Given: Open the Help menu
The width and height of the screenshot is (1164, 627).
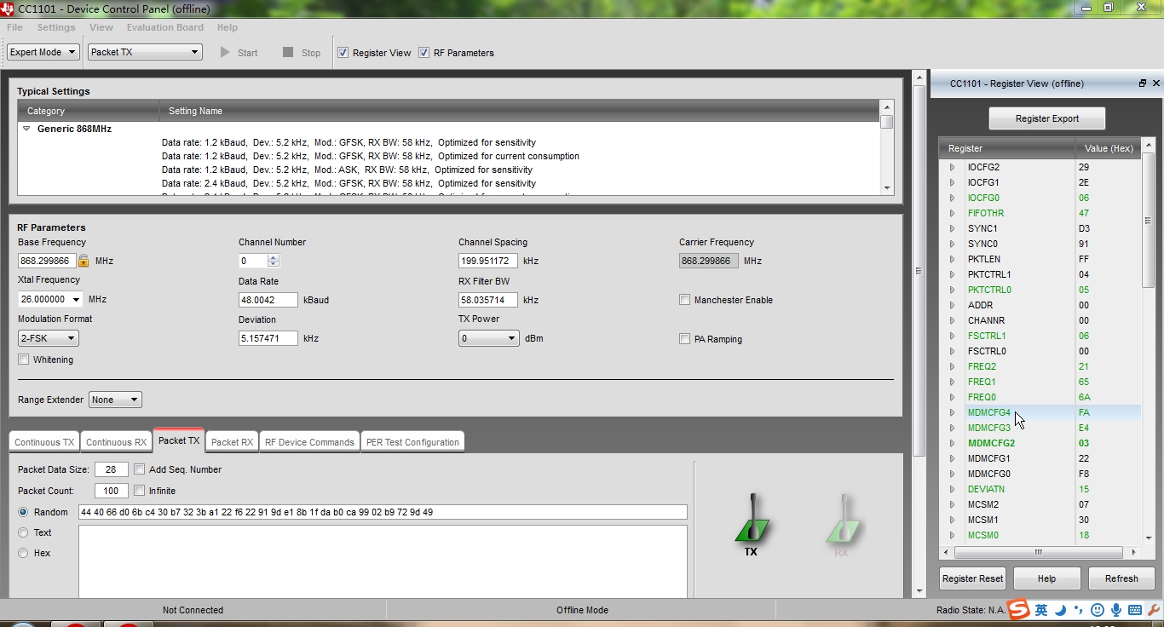Looking at the screenshot, I should coord(228,27).
